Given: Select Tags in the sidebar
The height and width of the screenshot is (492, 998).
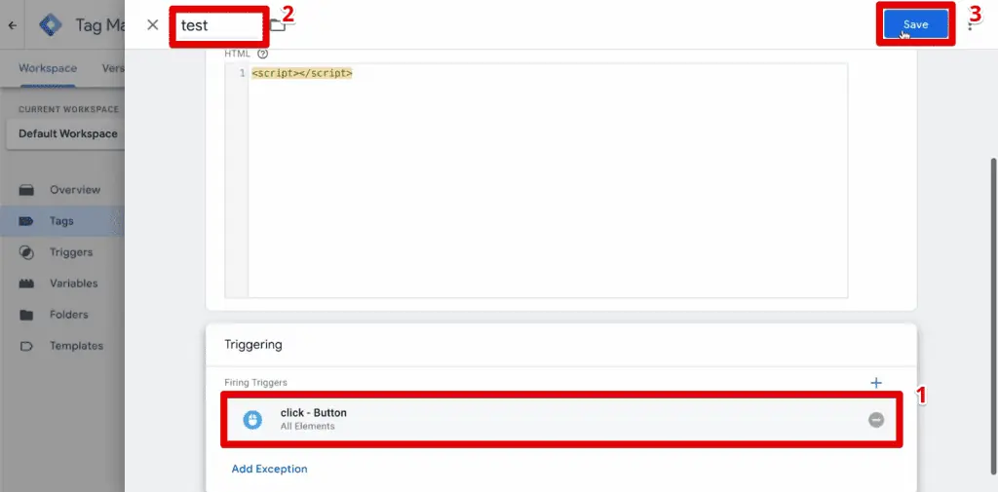Looking at the screenshot, I should pyautogui.click(x=61, y=221).
